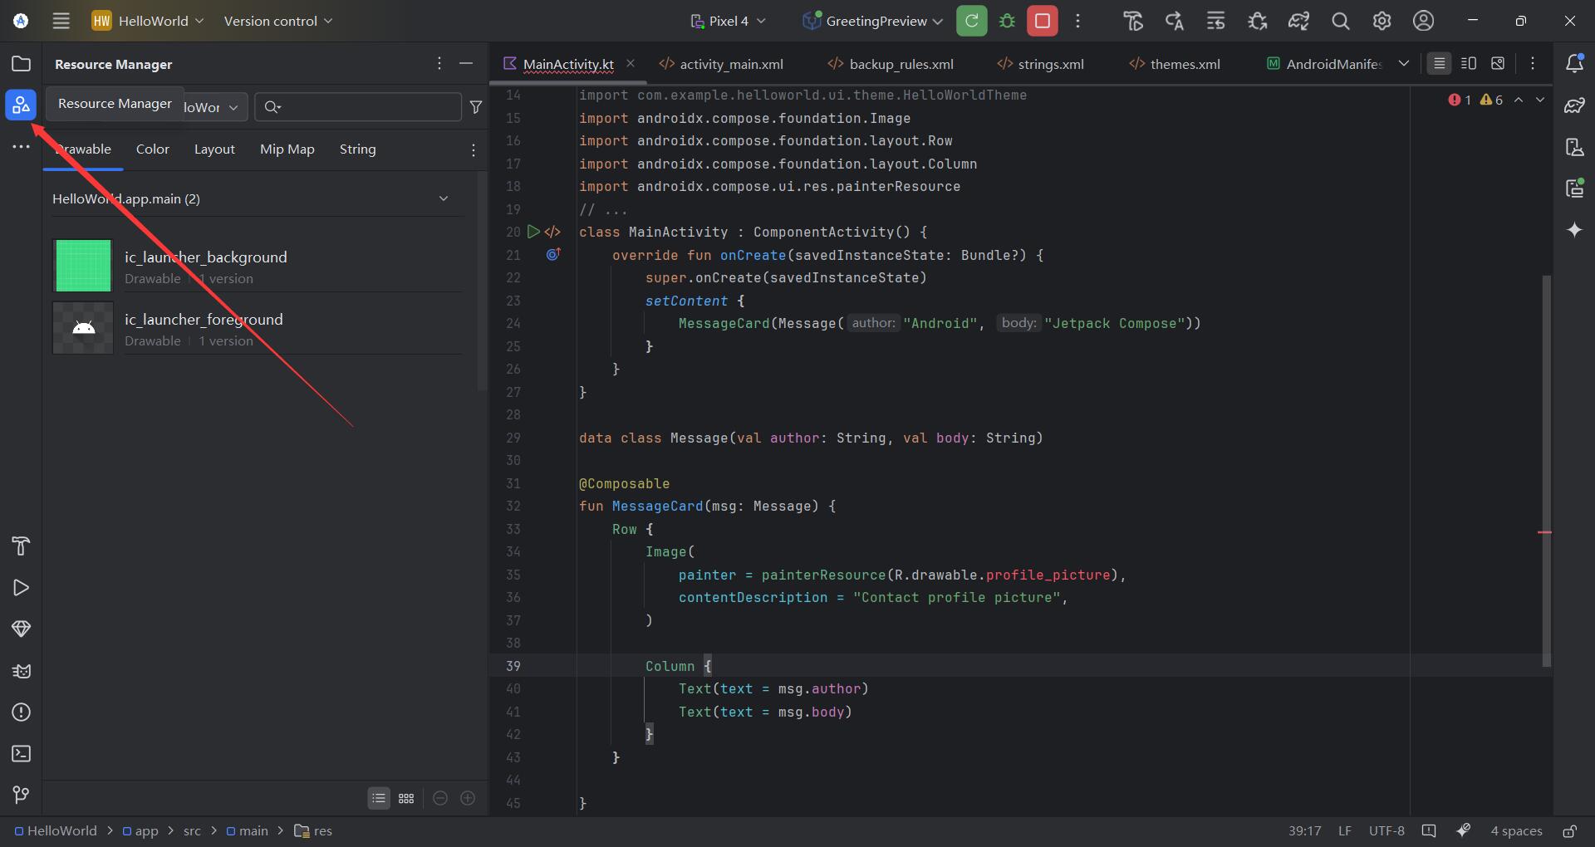Switch resources to list view
The width and height of the screenshot is (1595, 847).
(379, 798)
